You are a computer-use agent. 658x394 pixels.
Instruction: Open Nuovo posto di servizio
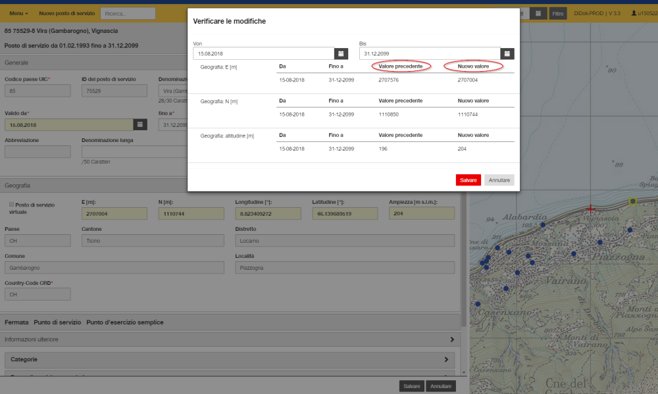click(66, 13)
